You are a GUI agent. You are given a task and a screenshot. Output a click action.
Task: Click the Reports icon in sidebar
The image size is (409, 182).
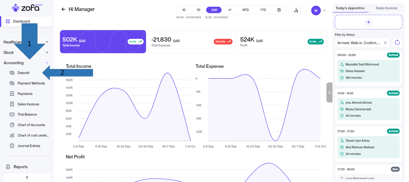8,167
